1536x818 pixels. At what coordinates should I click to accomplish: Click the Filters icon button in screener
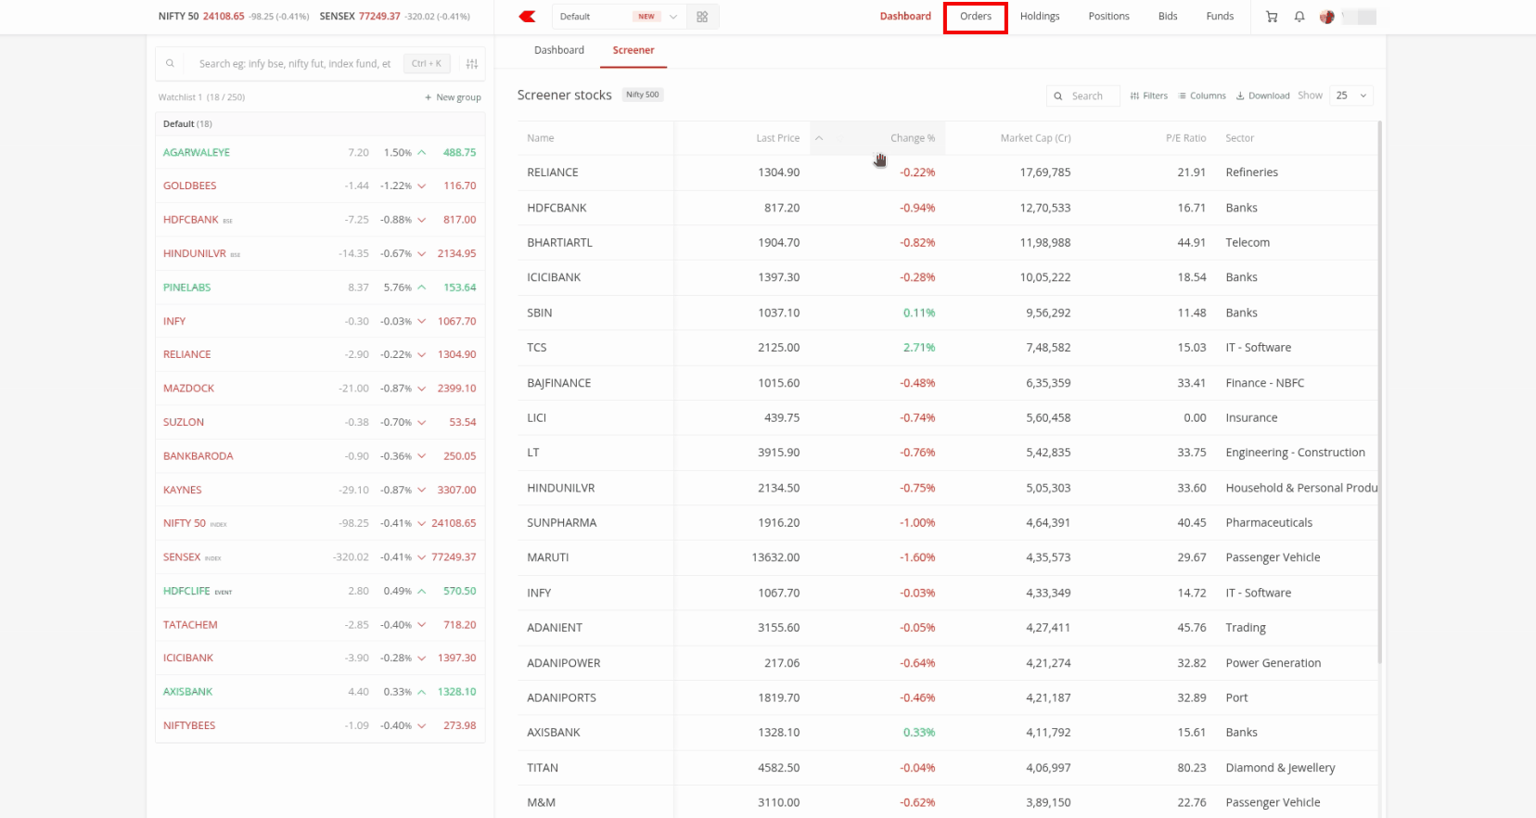[1149, 96]
